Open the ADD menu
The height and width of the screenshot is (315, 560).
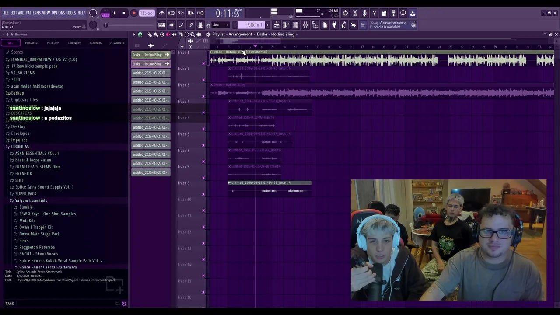pos(21,13)
